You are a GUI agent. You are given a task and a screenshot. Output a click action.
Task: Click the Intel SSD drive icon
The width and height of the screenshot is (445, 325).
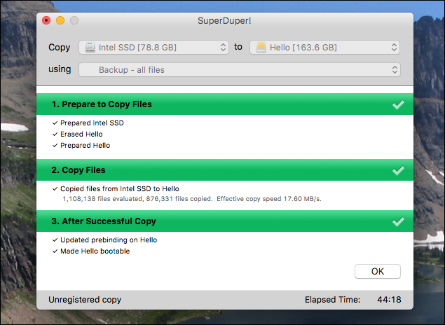(x=90, y=47)
